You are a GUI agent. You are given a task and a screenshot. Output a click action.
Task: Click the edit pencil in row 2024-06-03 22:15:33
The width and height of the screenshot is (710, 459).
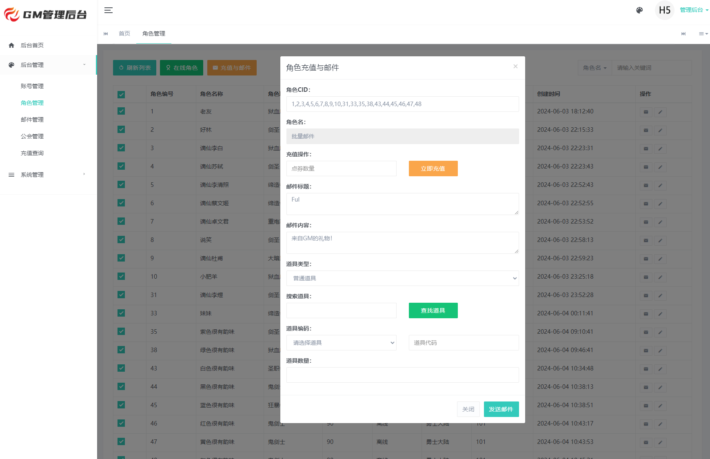point(660,130)
